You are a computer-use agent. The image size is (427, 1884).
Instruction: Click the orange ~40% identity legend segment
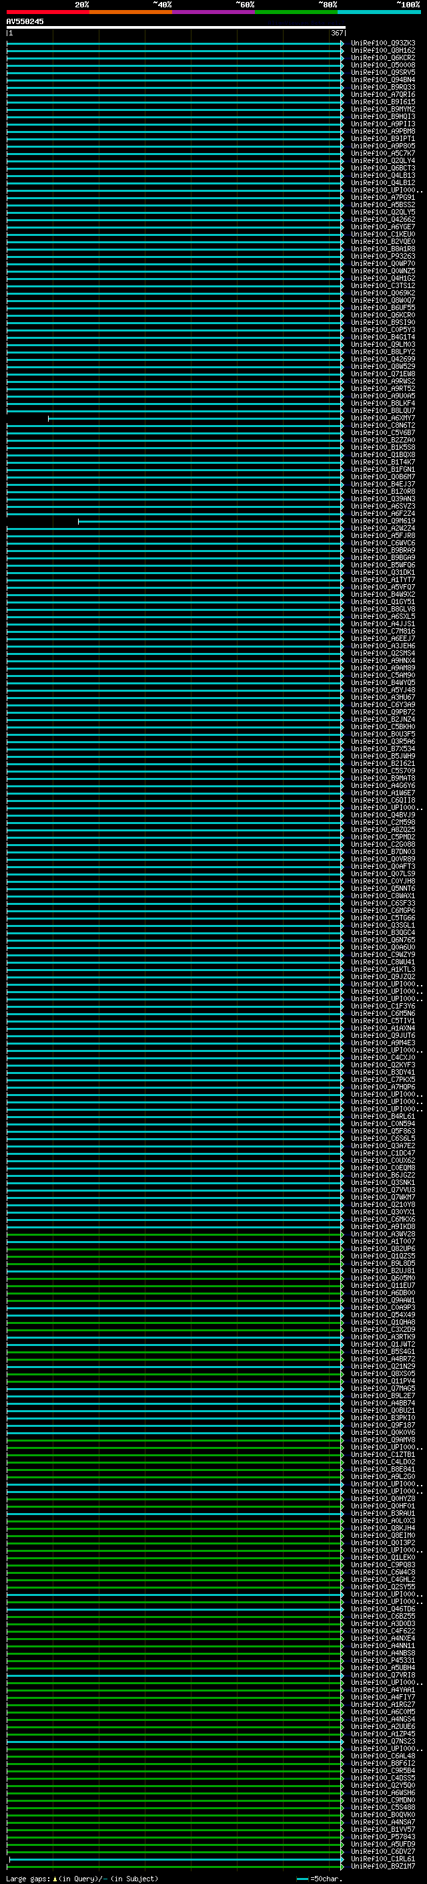coord(131,12)
